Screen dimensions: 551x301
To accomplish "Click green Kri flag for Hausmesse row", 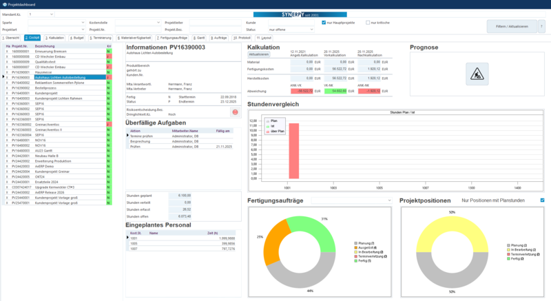I will tap(109, 72).
